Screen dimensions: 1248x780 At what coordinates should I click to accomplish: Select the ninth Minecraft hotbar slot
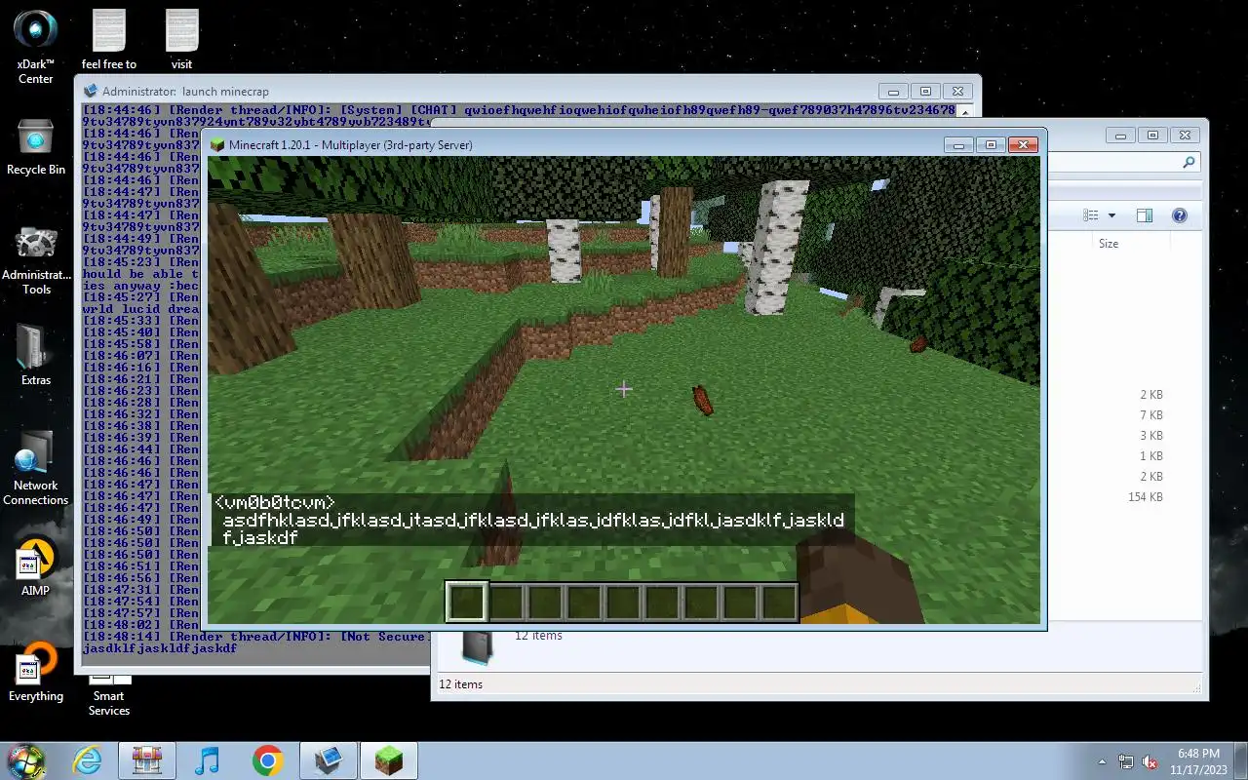point(779,603)
